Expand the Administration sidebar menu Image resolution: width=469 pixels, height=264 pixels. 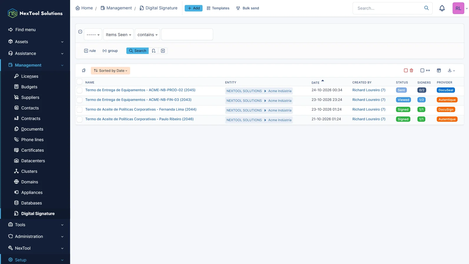(x=35, y=236)
